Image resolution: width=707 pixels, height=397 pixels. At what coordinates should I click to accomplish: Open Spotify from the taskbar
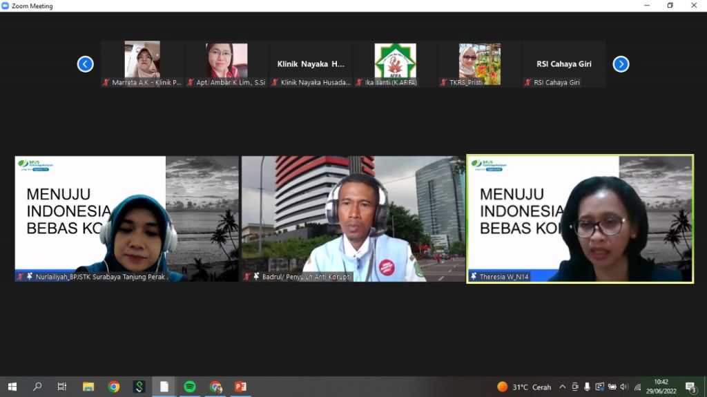190,387
